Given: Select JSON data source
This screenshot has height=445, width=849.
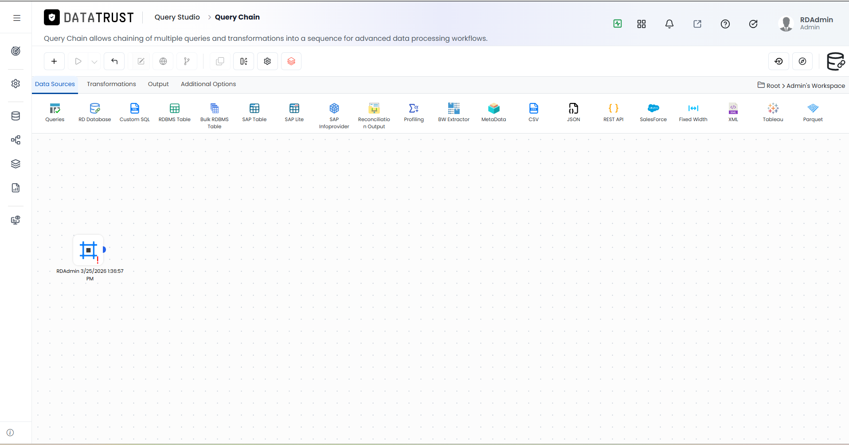Looking at the screenshot, I should point(574,113).
